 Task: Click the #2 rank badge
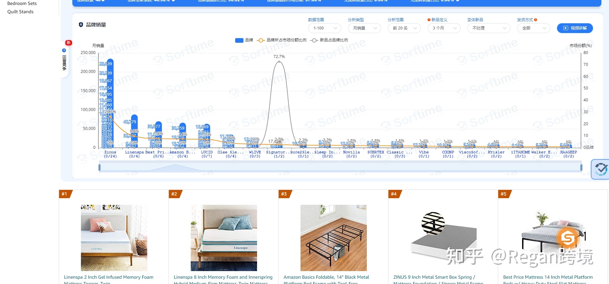[x=175, y=194]
